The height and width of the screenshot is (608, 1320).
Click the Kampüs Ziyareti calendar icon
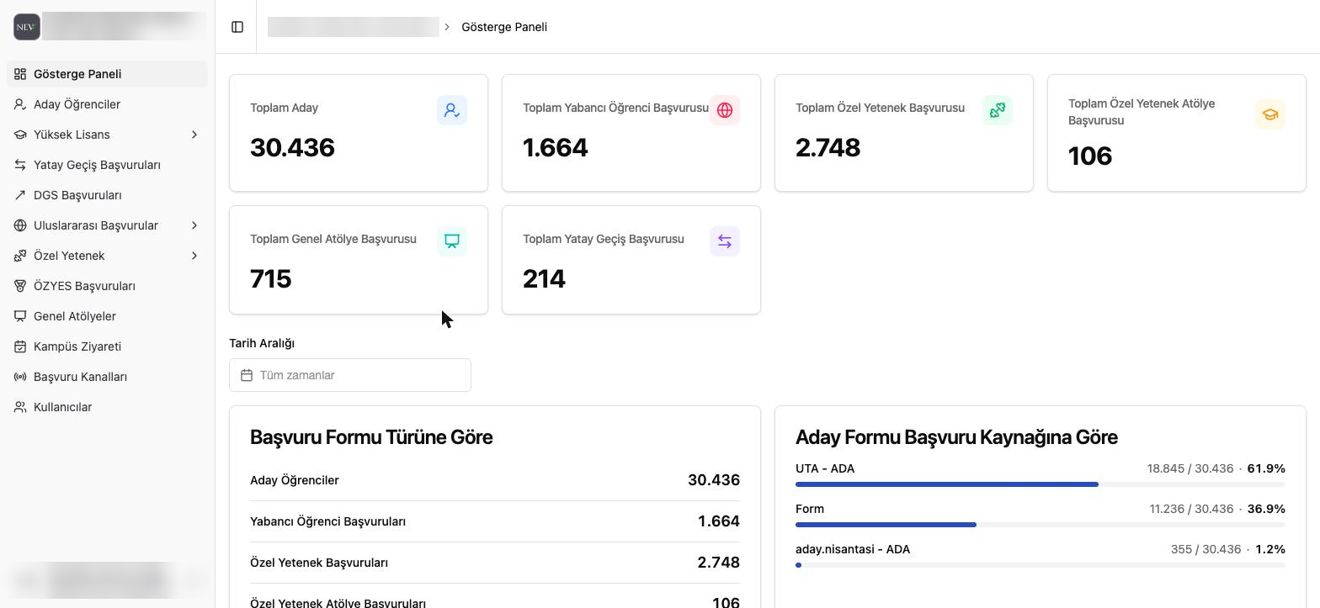(x=20, y=346)
